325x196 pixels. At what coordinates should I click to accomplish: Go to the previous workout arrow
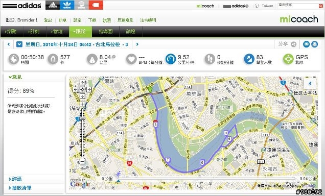(9, 44)
